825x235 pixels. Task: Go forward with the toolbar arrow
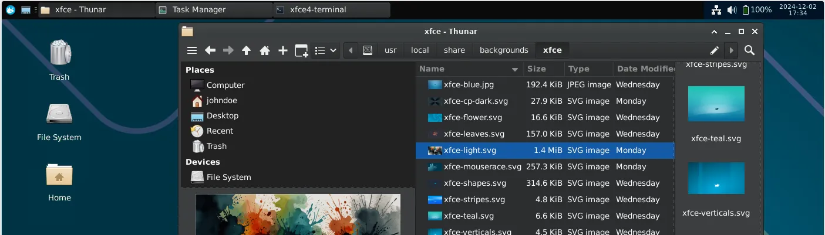point(228,50)
